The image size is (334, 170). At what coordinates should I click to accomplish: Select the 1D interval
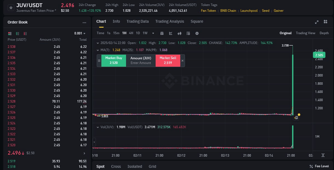point(138,33)
